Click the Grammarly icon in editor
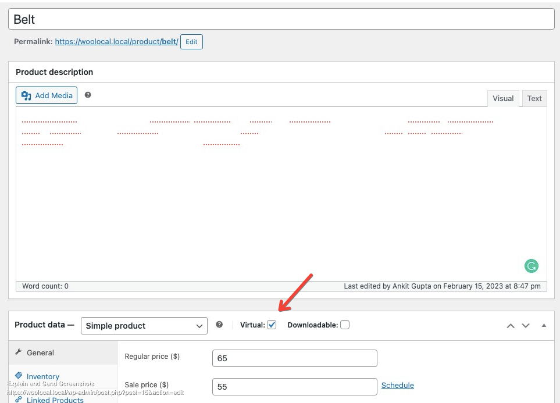 [x=531, y=266]
